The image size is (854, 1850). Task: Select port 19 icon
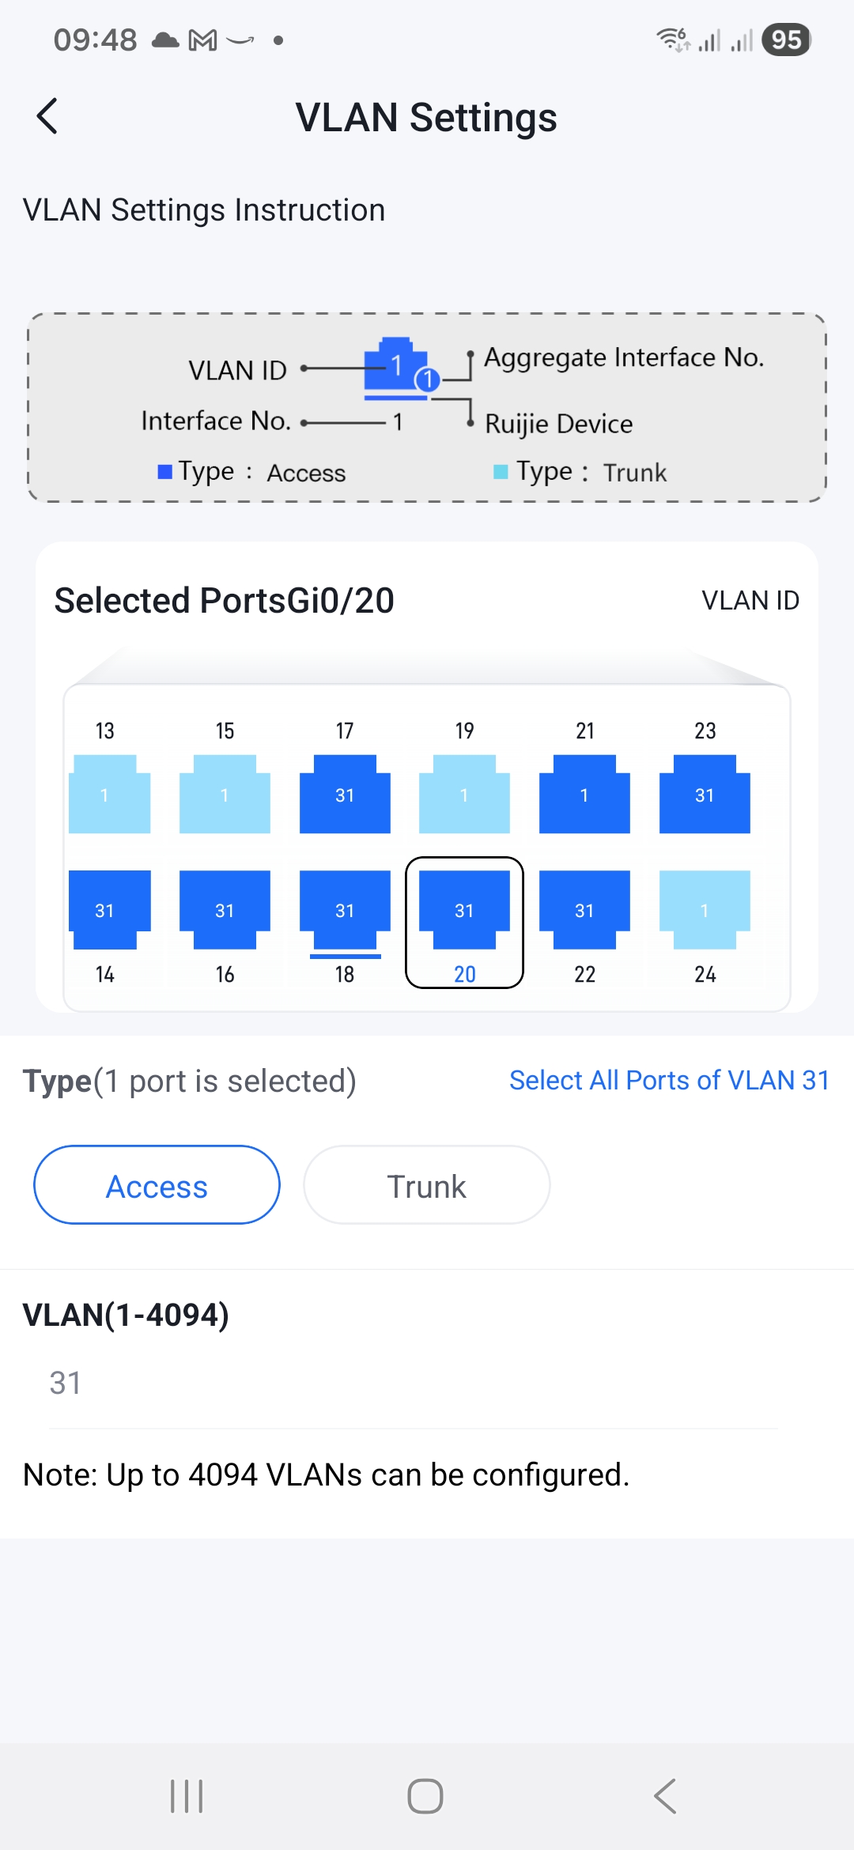point(464,794)
